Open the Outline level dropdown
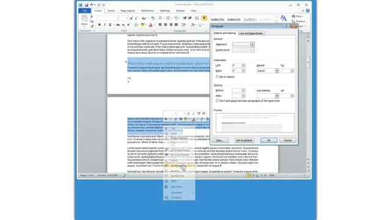Viewport: 391px width, 220px height. 252,50
